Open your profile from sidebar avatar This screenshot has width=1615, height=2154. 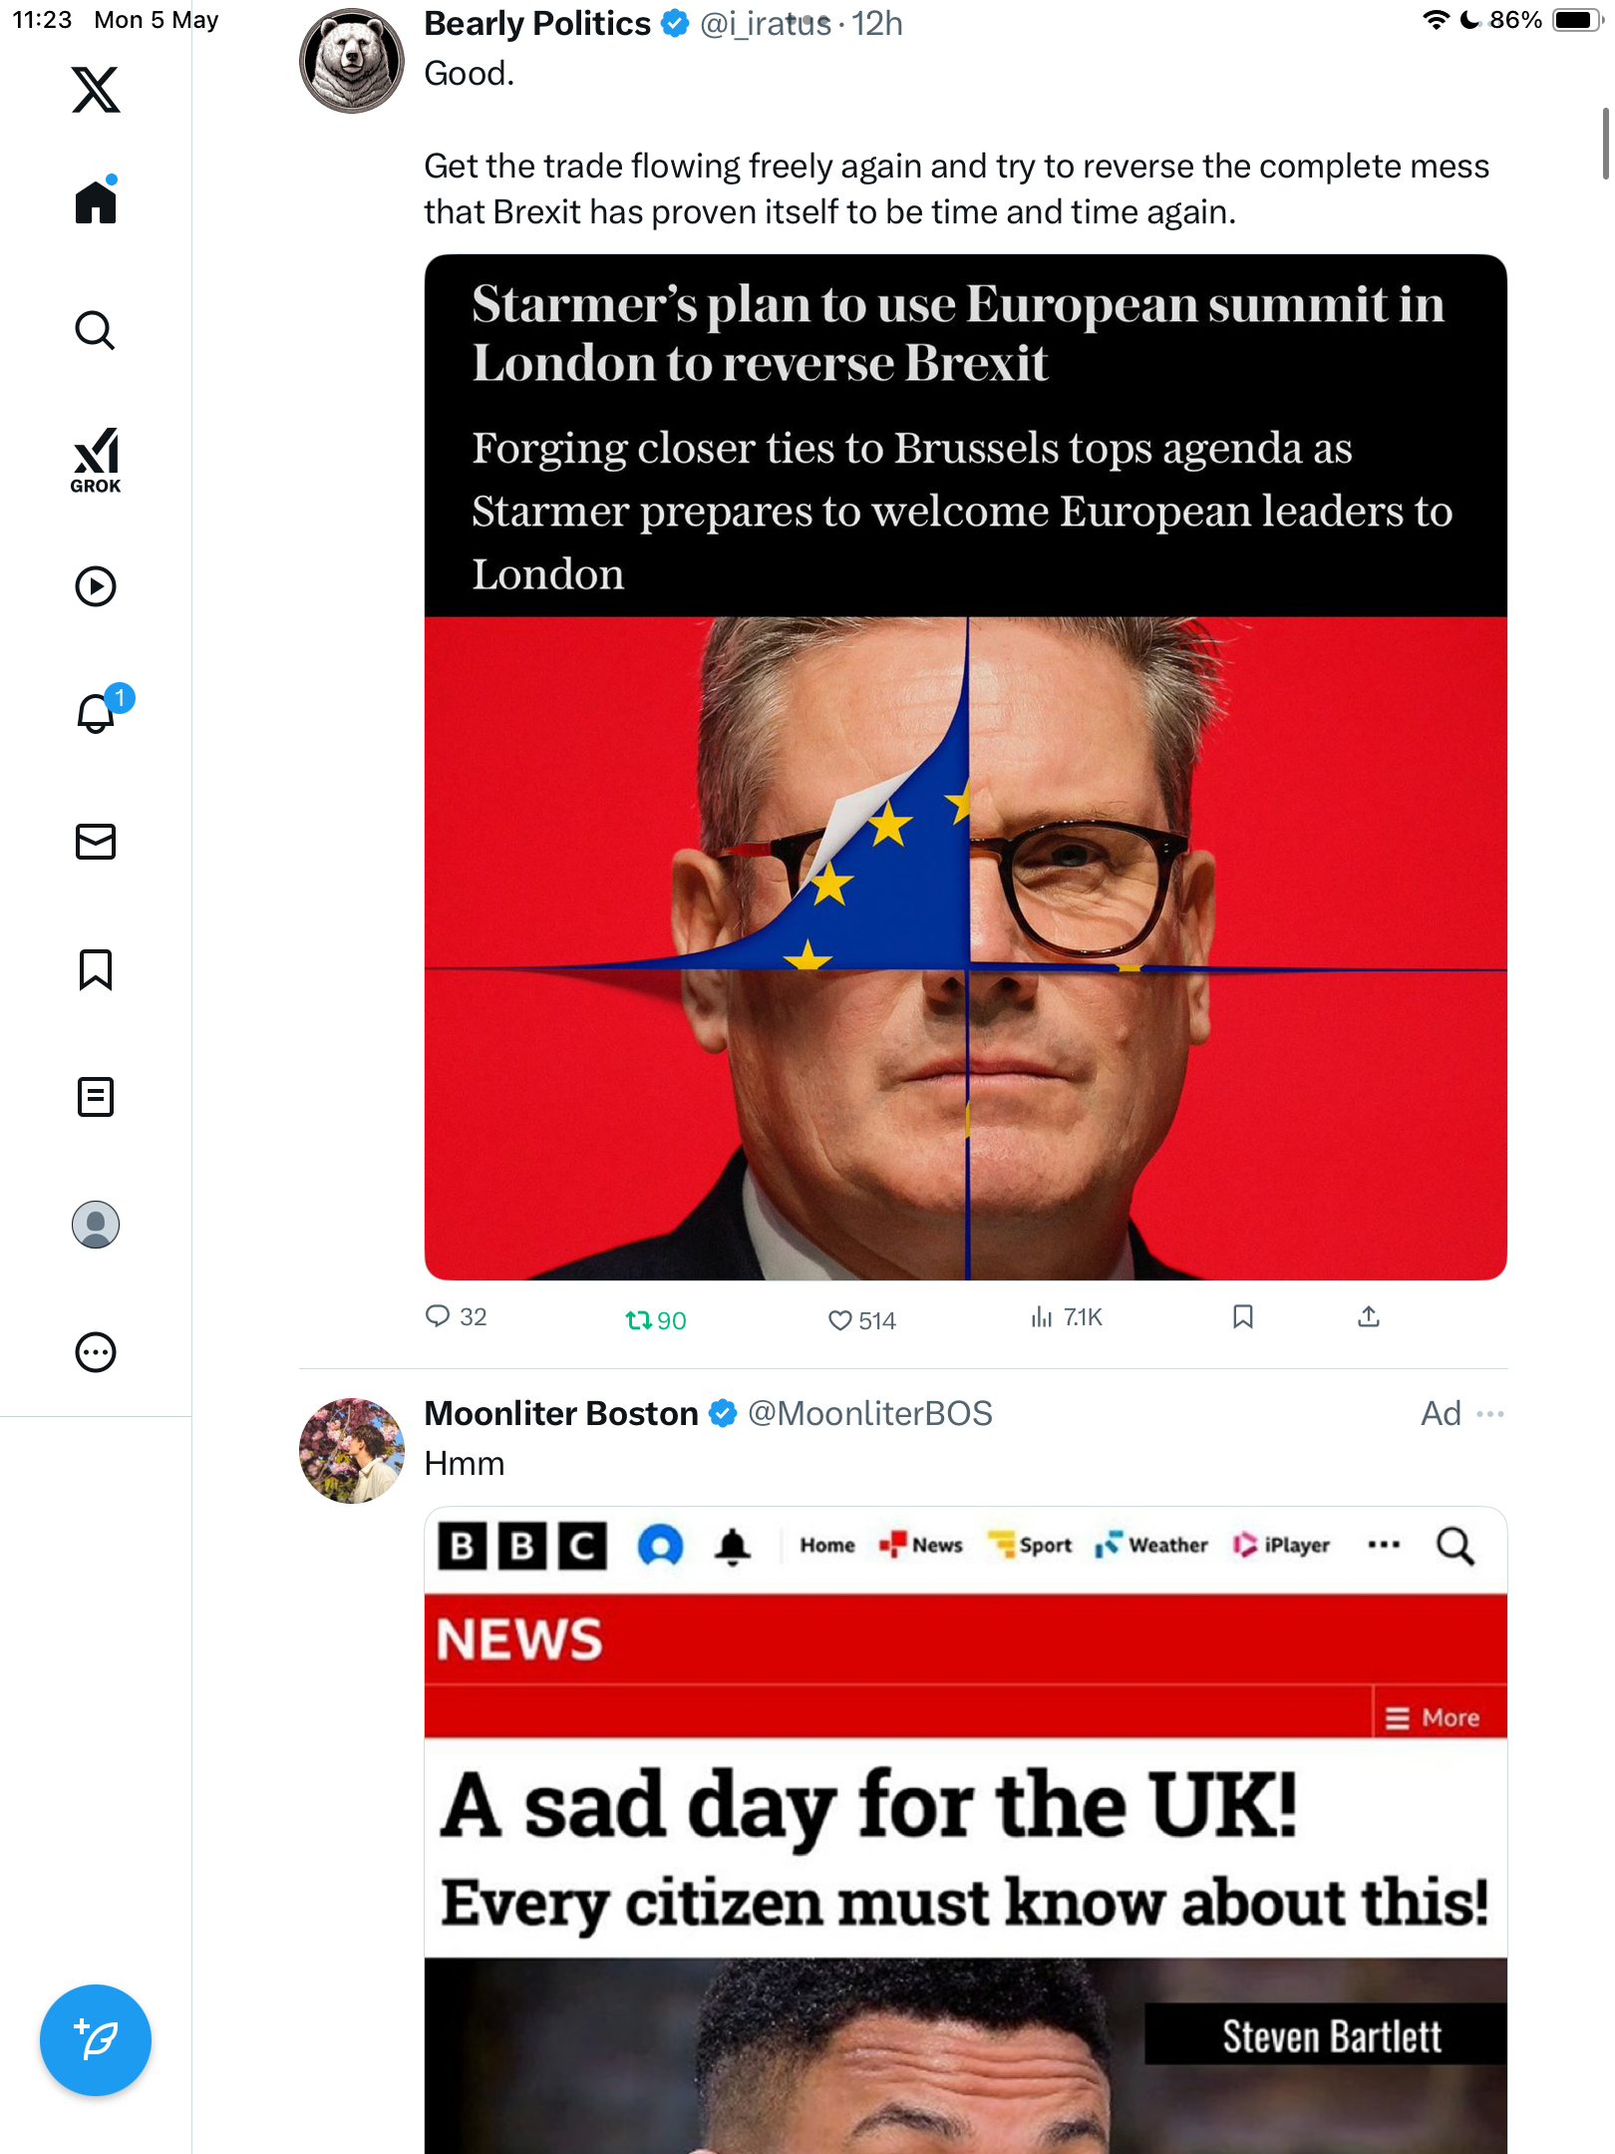click(96, 1225)
